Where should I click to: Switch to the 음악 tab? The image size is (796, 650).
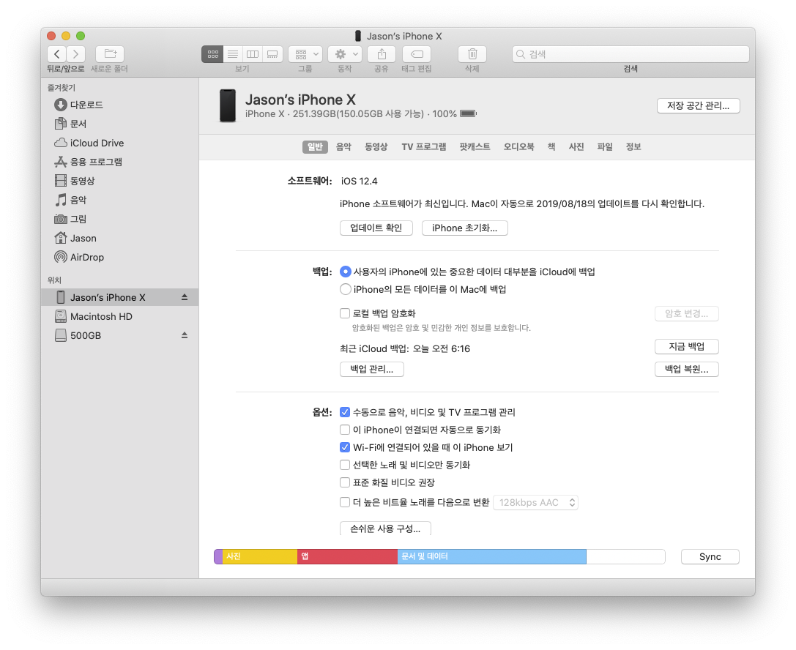coord(343,146)
